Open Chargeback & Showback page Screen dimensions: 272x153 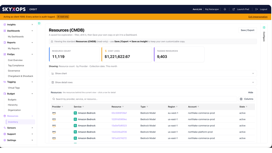click(21, 76)
